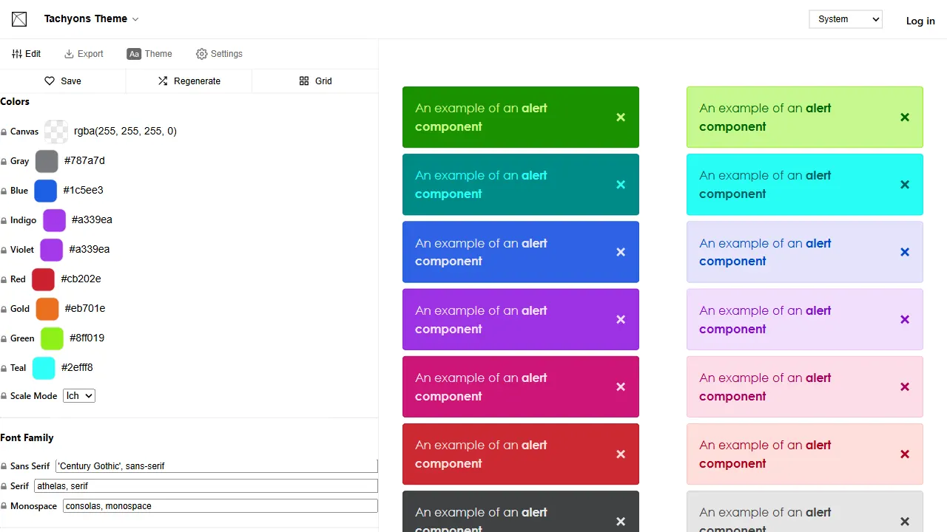Toggle the lock beside Sans Serif

click(4, 467)
